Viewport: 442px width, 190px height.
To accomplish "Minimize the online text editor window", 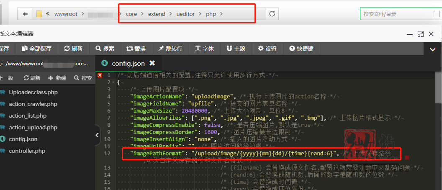I will point(410,34).
